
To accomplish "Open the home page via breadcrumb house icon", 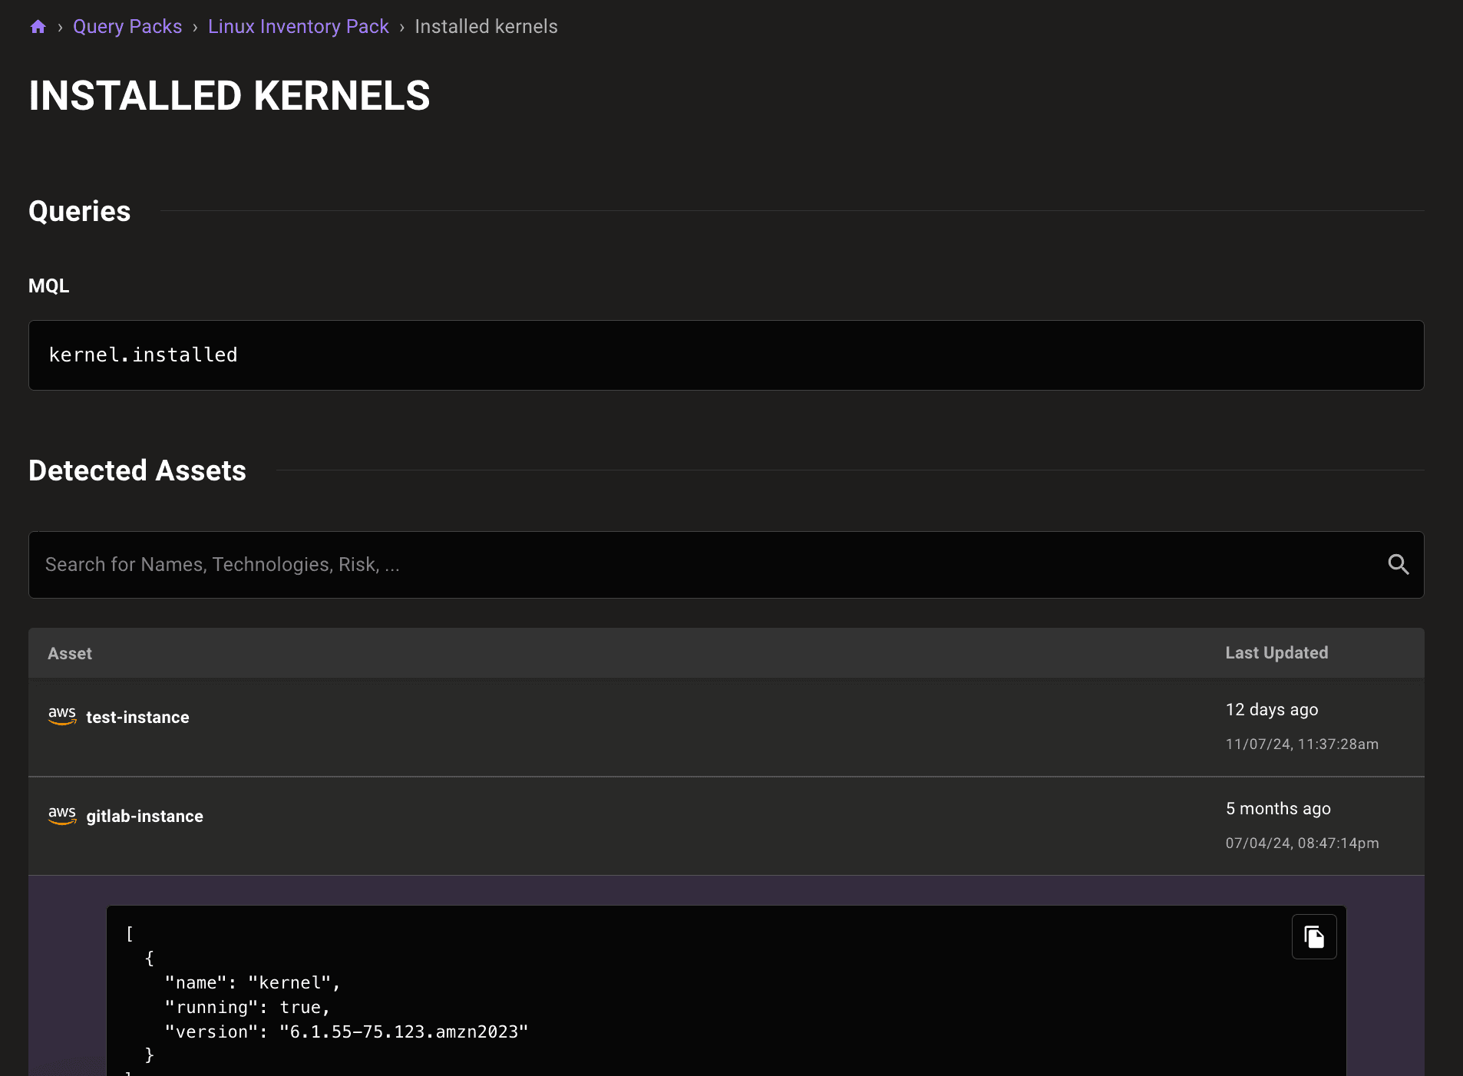I will tap(38, 26).
